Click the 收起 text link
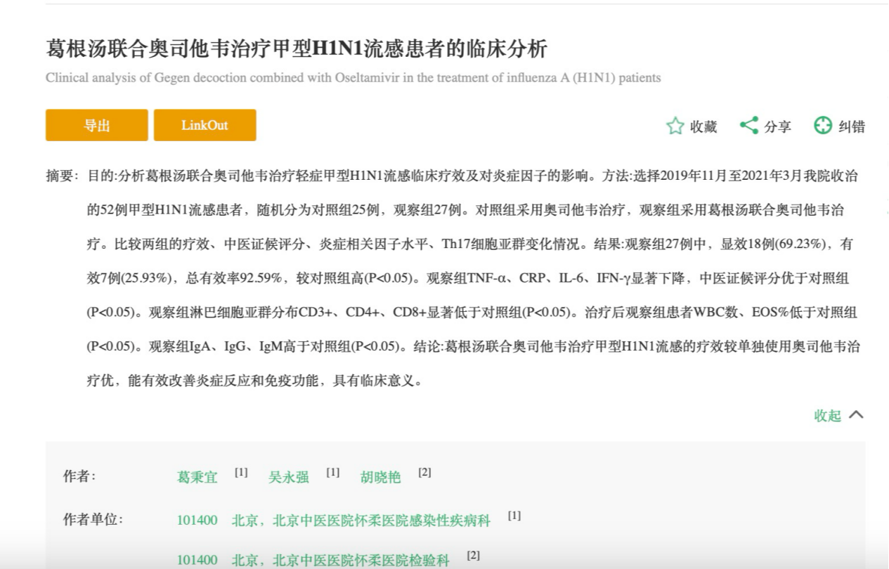 (x=827, y=416)
